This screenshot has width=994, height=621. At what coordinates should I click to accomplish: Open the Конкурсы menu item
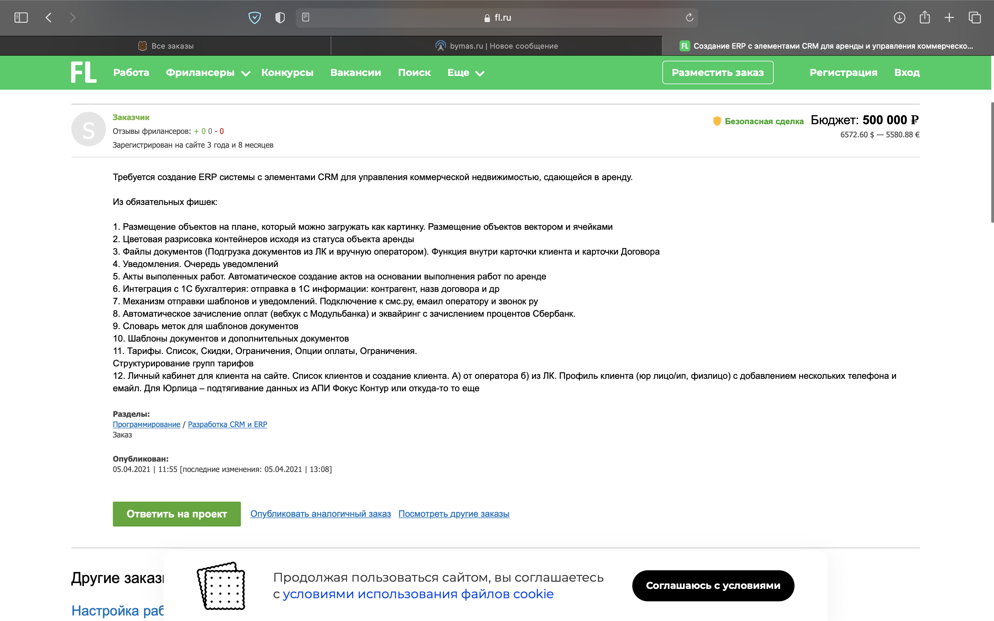[x=287, y=73]
